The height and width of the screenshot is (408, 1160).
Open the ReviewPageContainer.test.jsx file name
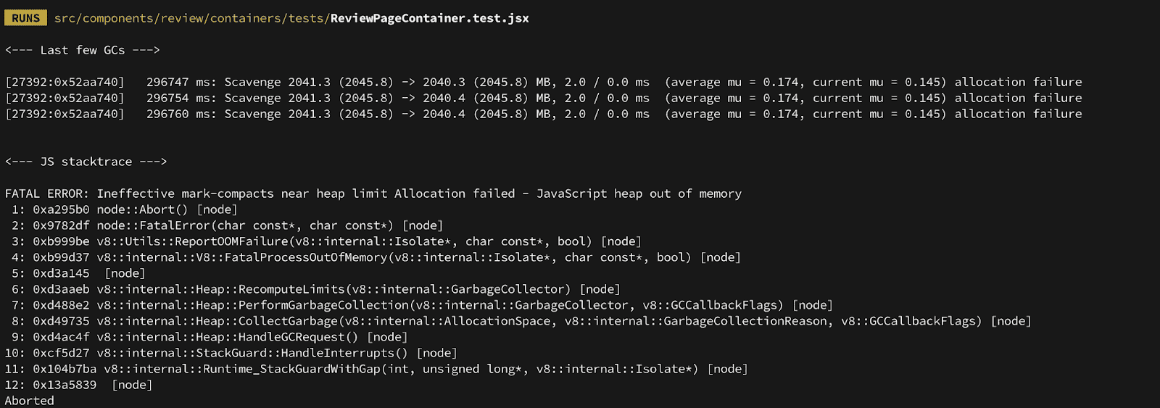click(x=429, y=18)
